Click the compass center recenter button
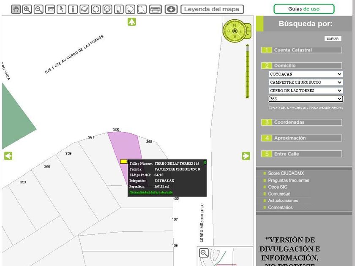The height and width of the screenshot is (266, 355). click(235, 31)
